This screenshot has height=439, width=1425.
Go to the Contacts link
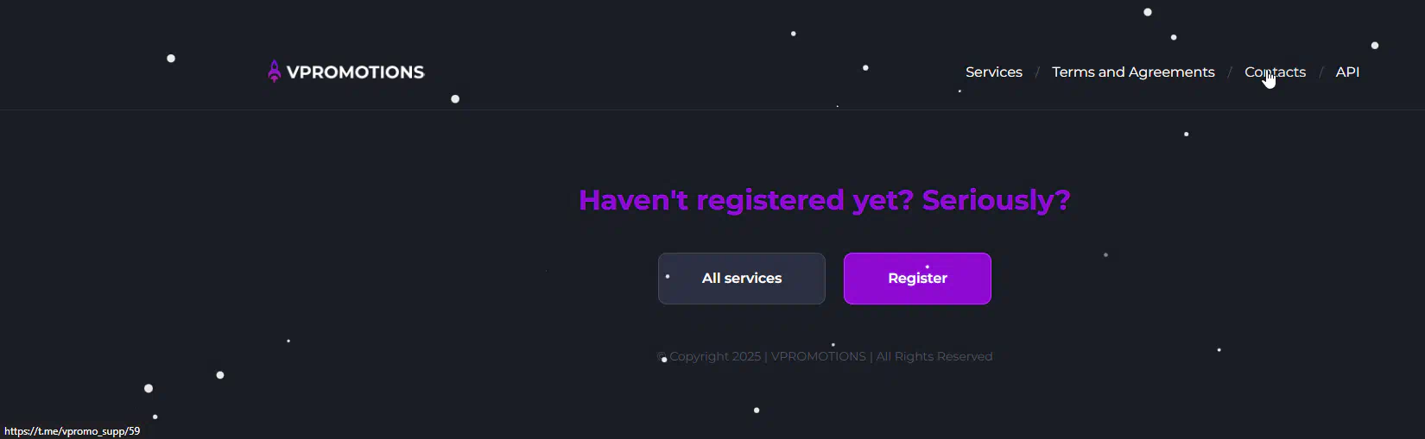tap(1275, 72)
